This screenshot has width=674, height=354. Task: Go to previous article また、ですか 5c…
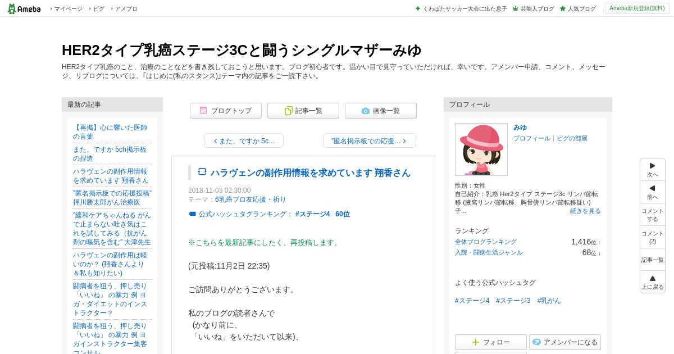(x=244, y=140)
